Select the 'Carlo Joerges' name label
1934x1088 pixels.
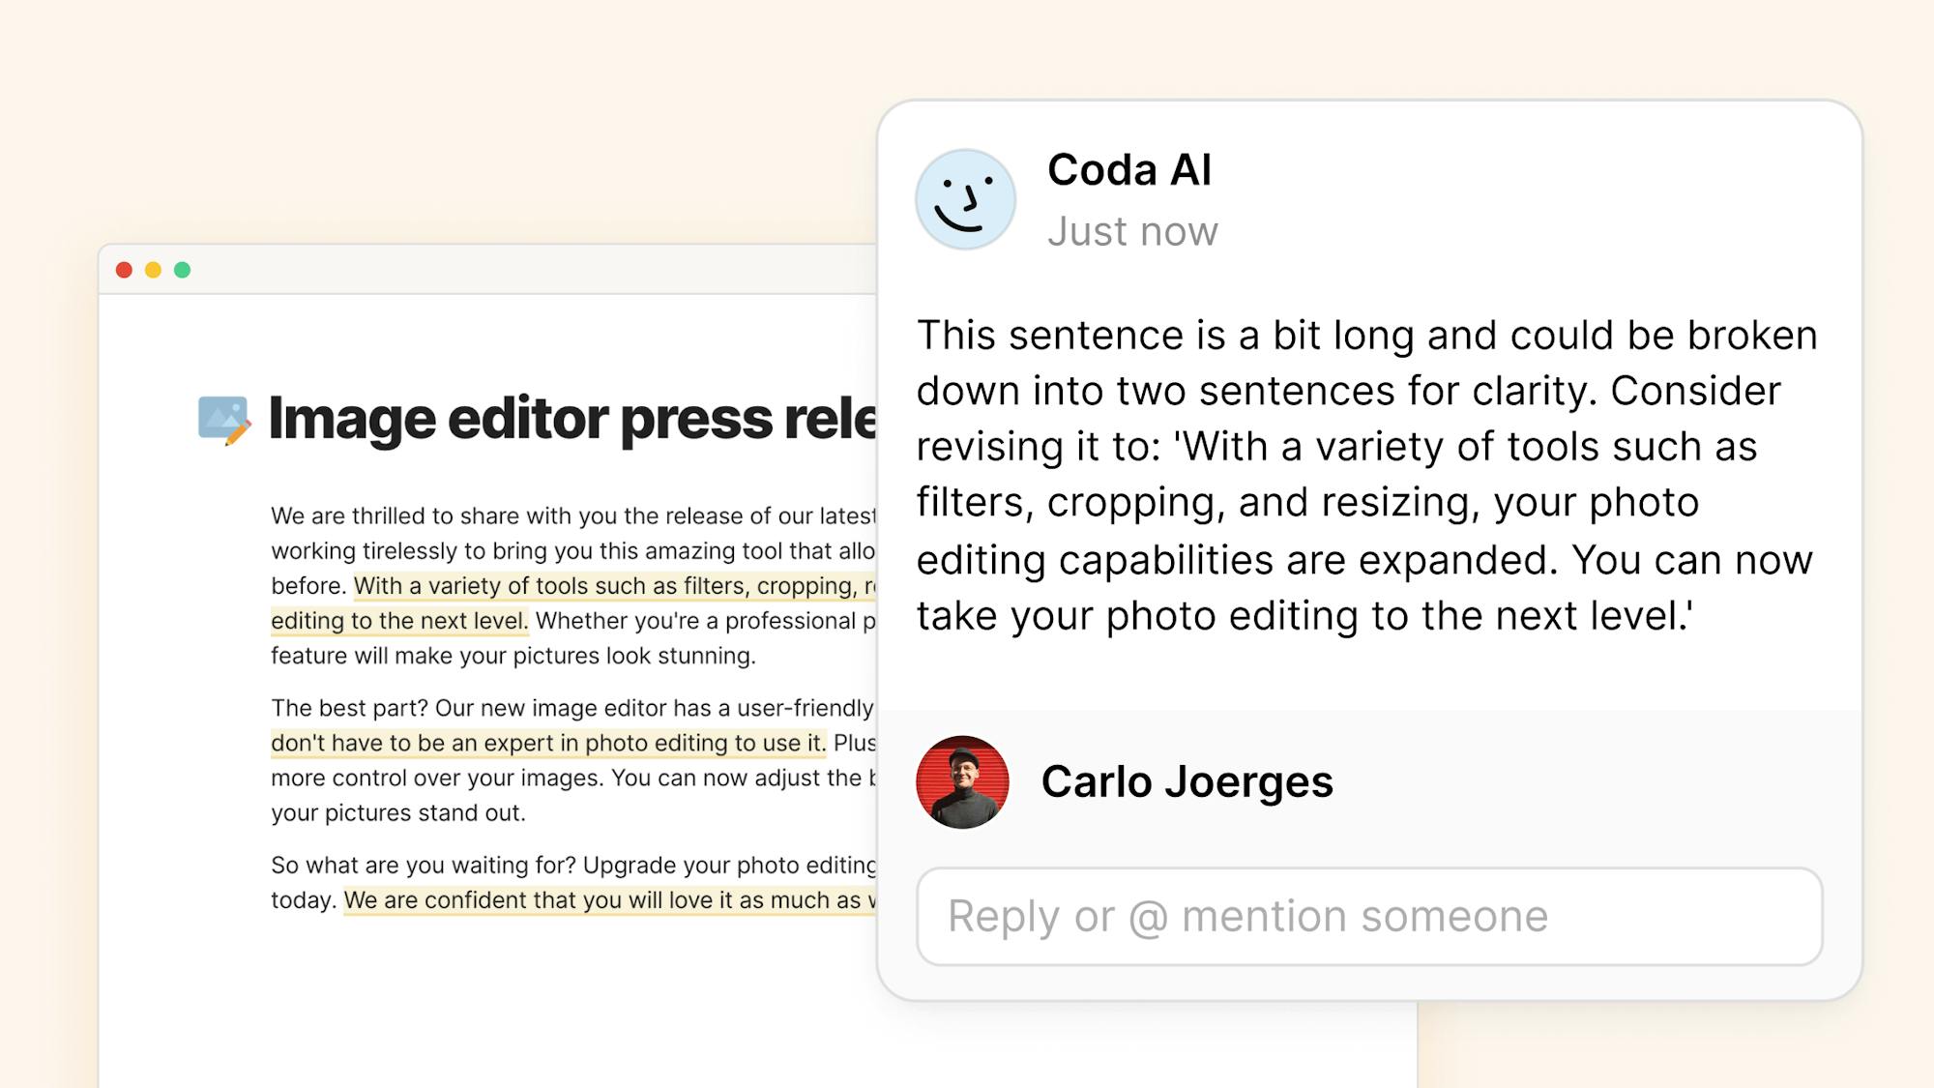point(1187,781)
